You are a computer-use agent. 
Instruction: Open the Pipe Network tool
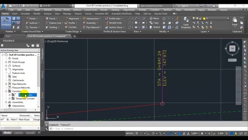point(92,27)
